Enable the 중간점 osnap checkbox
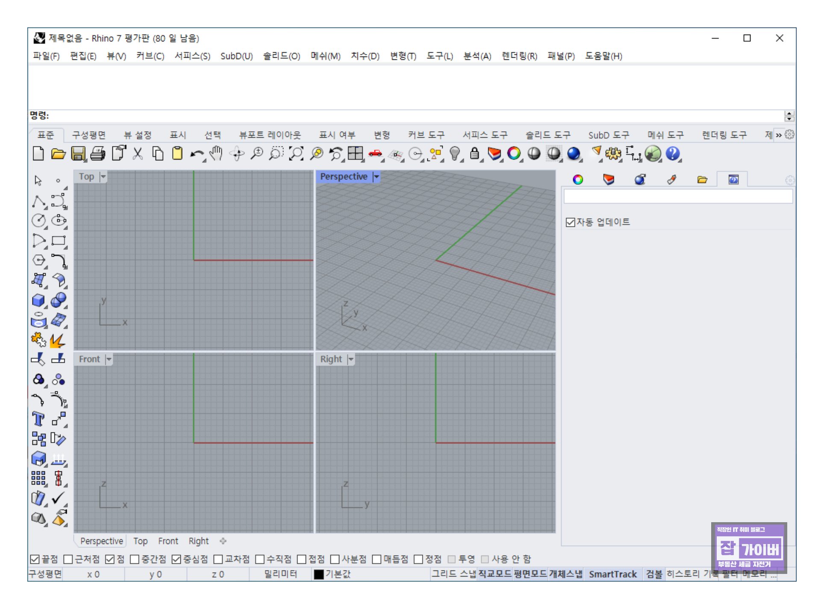 click(x=135, y=560)
